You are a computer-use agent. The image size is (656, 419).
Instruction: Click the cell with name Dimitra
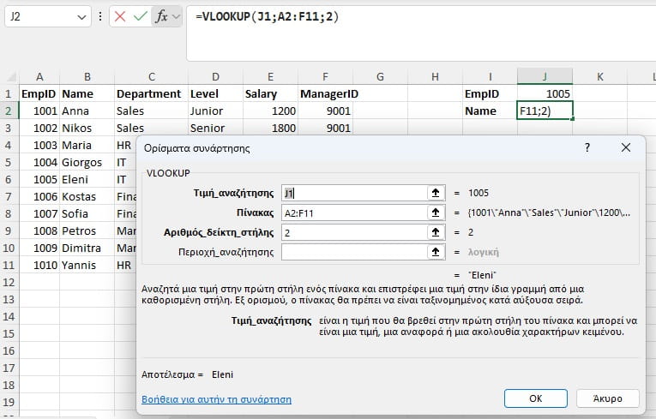click(x=87, y=248)
